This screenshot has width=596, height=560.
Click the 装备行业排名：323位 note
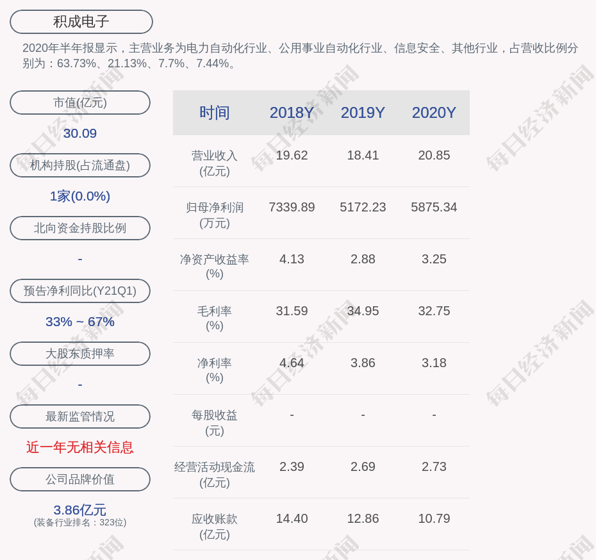[x=80, y=522]
